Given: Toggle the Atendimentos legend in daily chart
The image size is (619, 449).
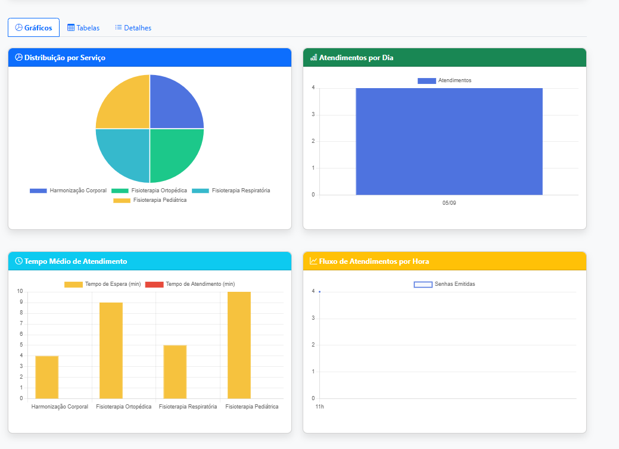Looking at the screenshot, I should [x=444, y=80].
